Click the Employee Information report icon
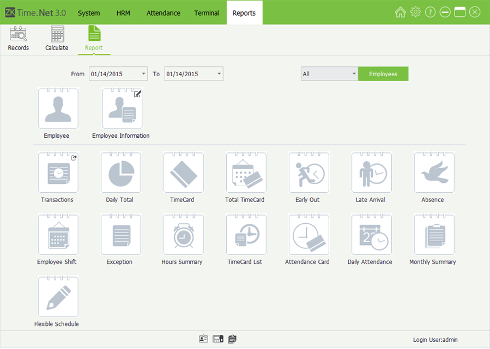Viewport: 490px width, 349px height. click(122, 108)
